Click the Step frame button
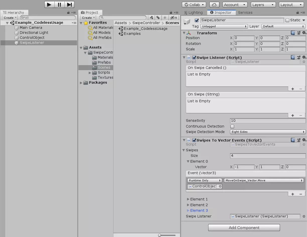Image resolution: width=307 pixels, height=237 pixels. pyautogui.click(x=69, y=5)
